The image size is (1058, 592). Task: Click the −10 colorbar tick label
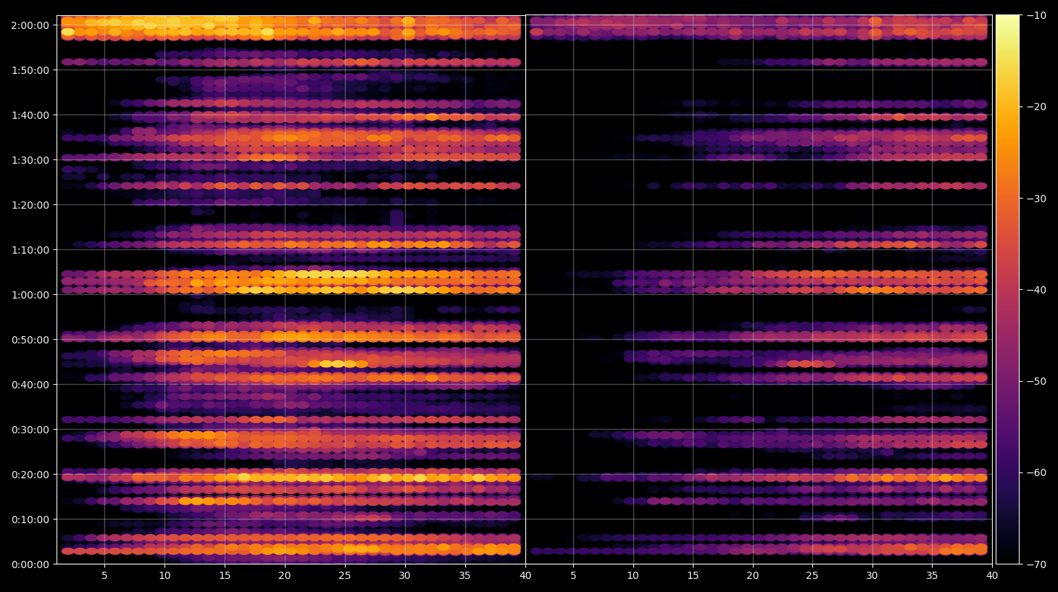coord(1036,15)
